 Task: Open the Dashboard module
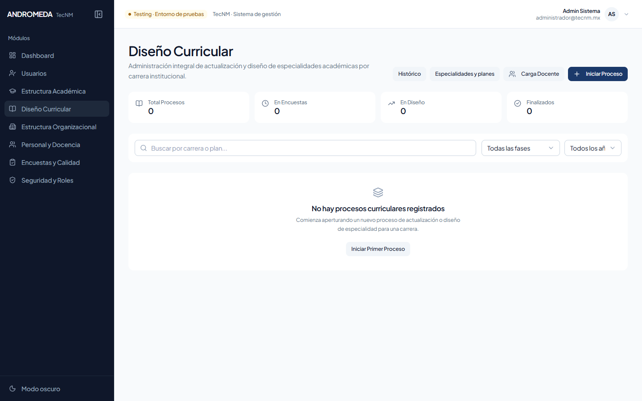pyautogui.click(x=57, y=55)
